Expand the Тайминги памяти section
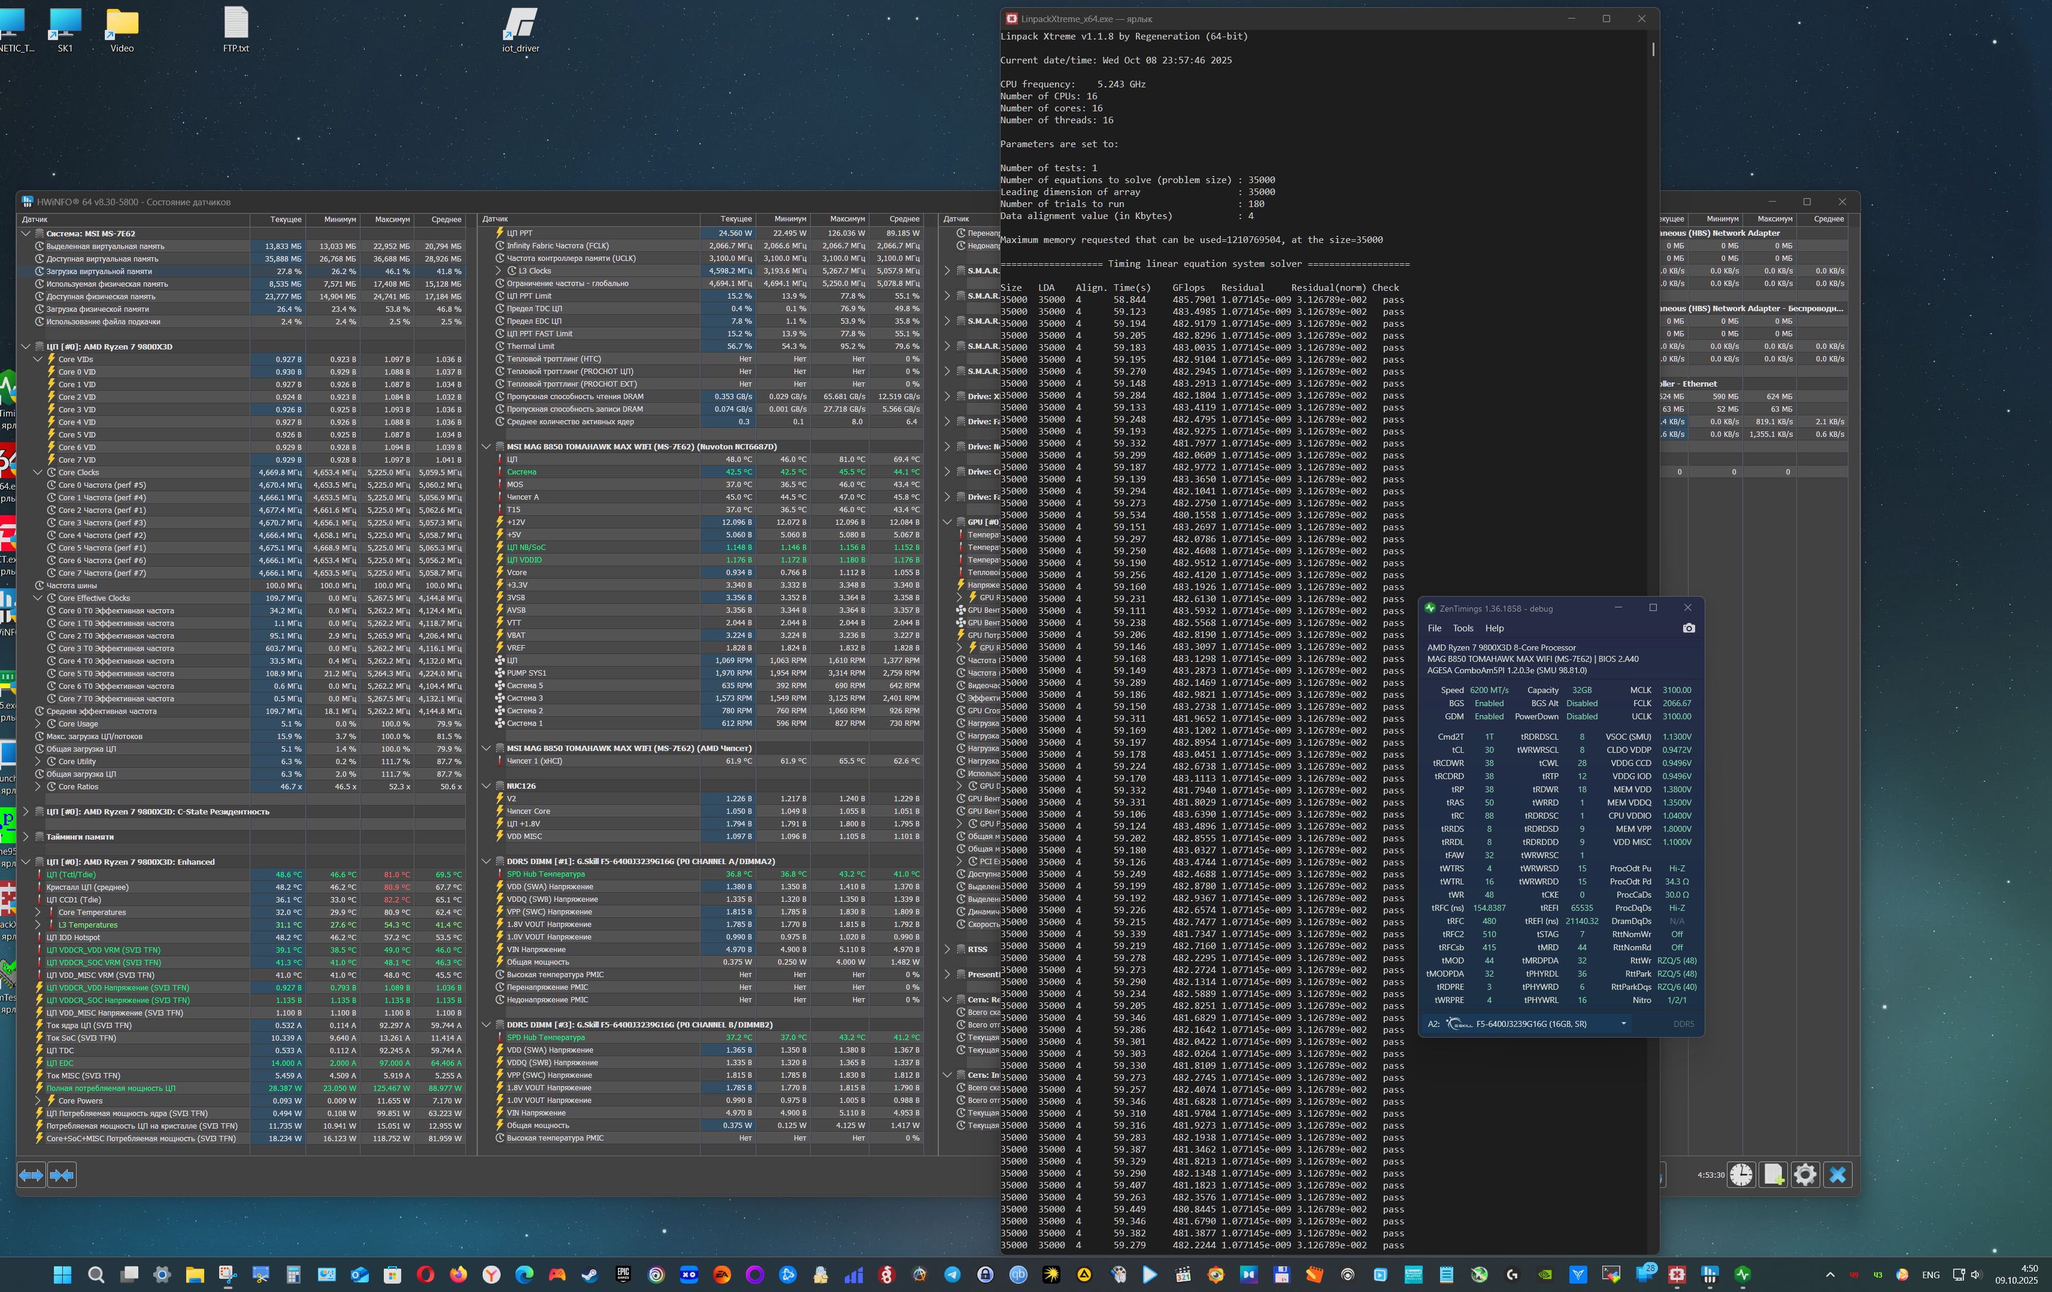The width and height of the screenshot is (2052, 1292). click(26, 837)
